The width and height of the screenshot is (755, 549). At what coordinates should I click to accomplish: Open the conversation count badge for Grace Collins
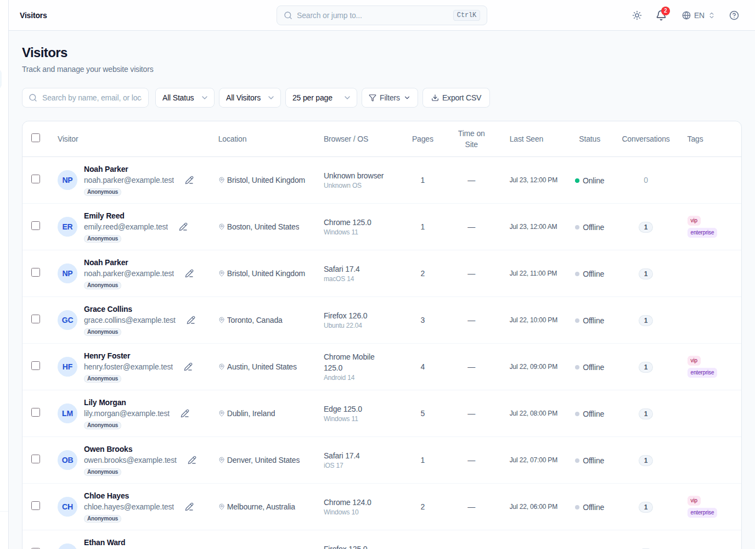[646, 321]
